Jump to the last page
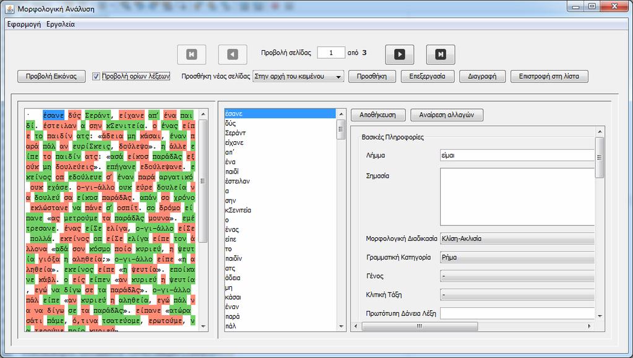The width and height of the screenshot is (633, 358). pos(441,55)
